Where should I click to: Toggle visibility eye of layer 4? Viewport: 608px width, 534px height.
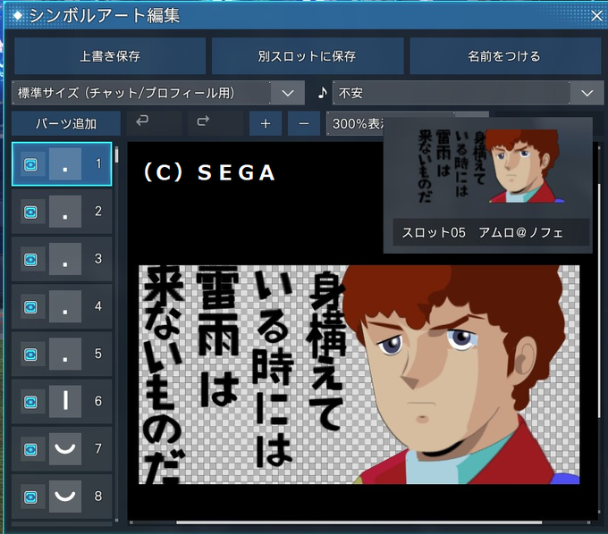click(x=30, y=307)
